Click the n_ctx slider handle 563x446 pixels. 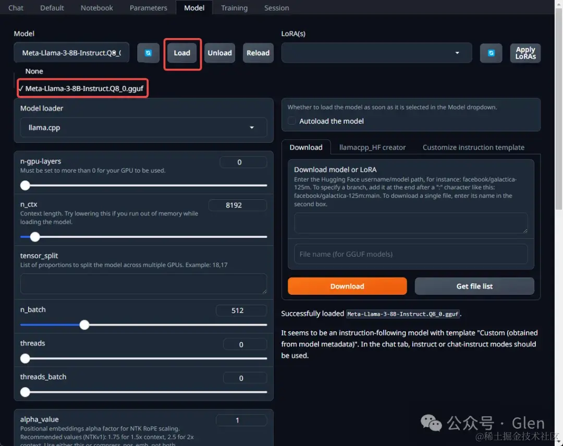click(35, 237)
